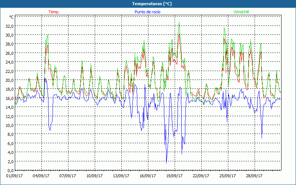
Task: Click the 16/09/17 date label
Action: point(148,176)
